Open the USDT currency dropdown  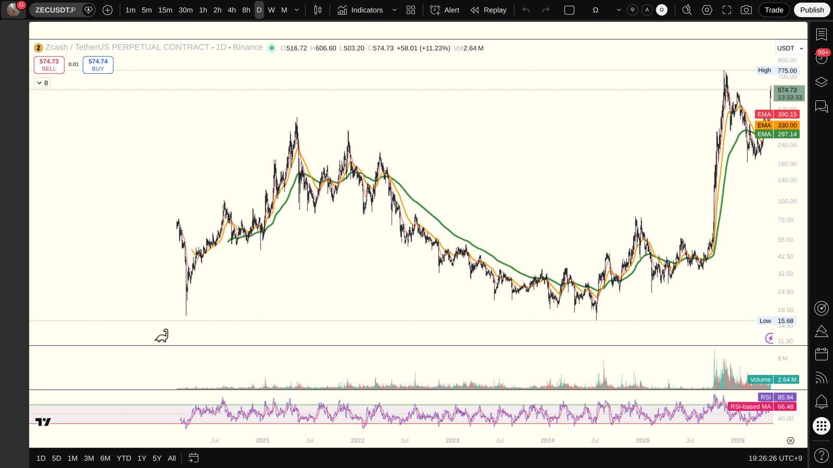[x=790, y=48]
